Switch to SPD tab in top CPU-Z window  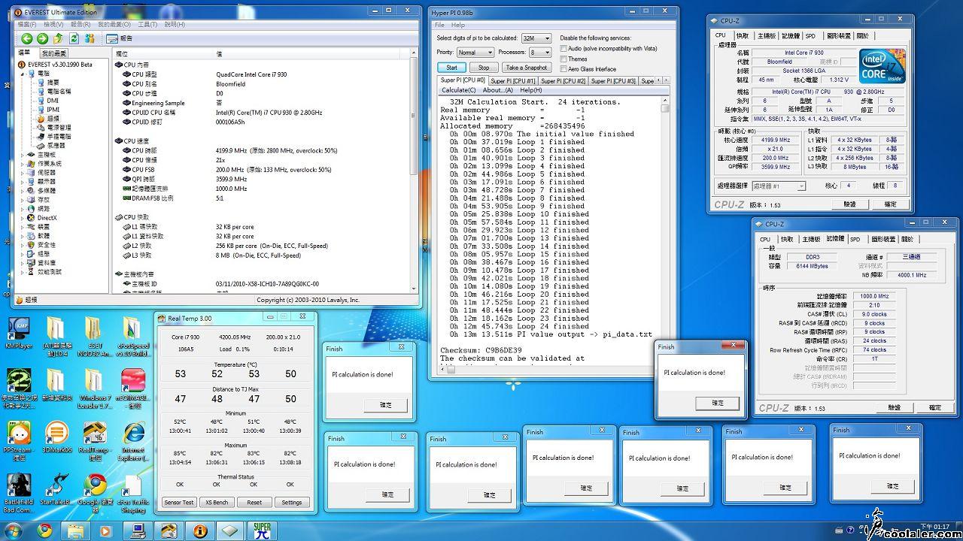tap(810, 35)
